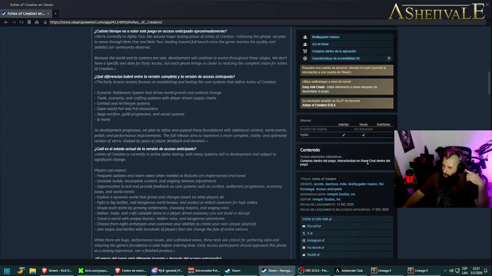Image resolution: width=492 pixels, height=276 pixels.
Task: Reload the Steam store page
Action: (22, 22)
